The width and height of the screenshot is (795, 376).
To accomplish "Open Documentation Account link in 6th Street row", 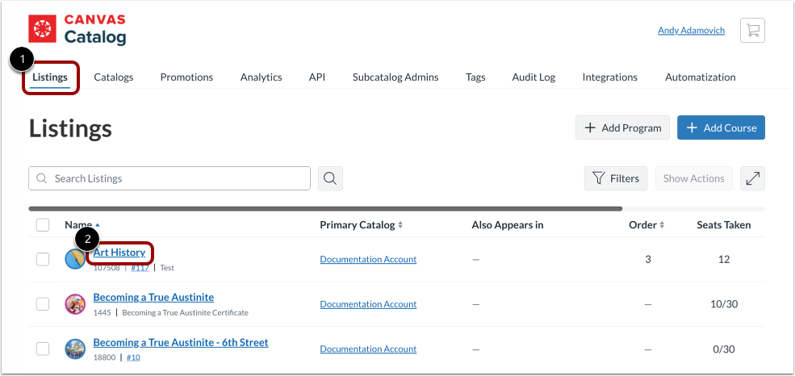I will pos(368,349).
